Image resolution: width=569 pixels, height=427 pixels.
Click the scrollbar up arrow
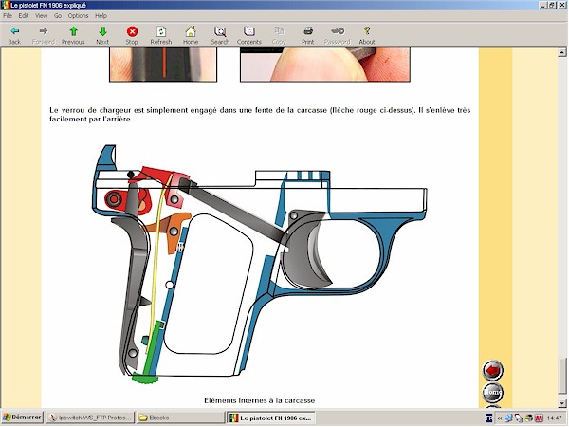(562, 52)
